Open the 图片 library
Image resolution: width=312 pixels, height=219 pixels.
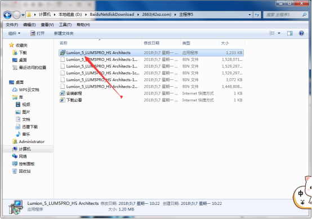[x=23, y=112]
